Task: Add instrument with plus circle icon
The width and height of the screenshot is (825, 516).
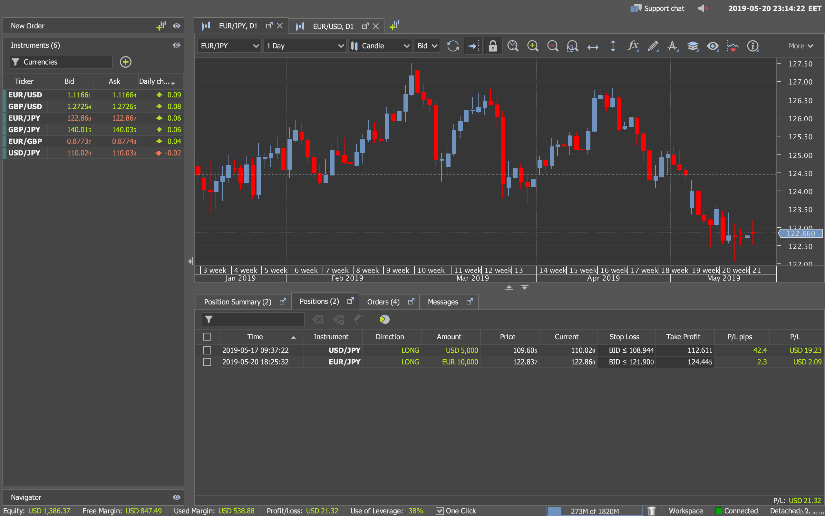Action: (125, 62)
